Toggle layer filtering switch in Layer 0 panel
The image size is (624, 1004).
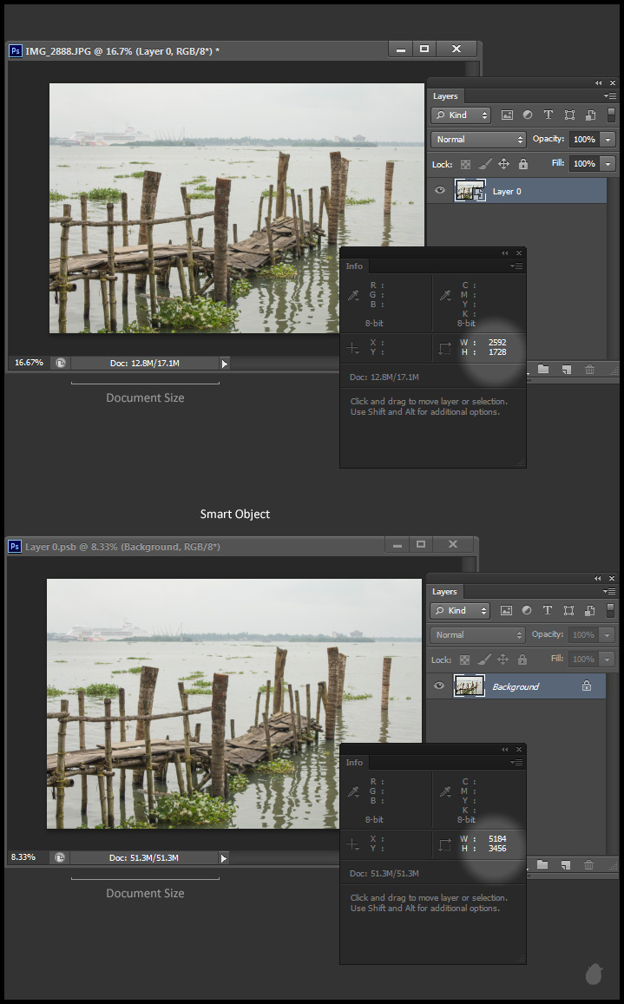pos(610,115)
